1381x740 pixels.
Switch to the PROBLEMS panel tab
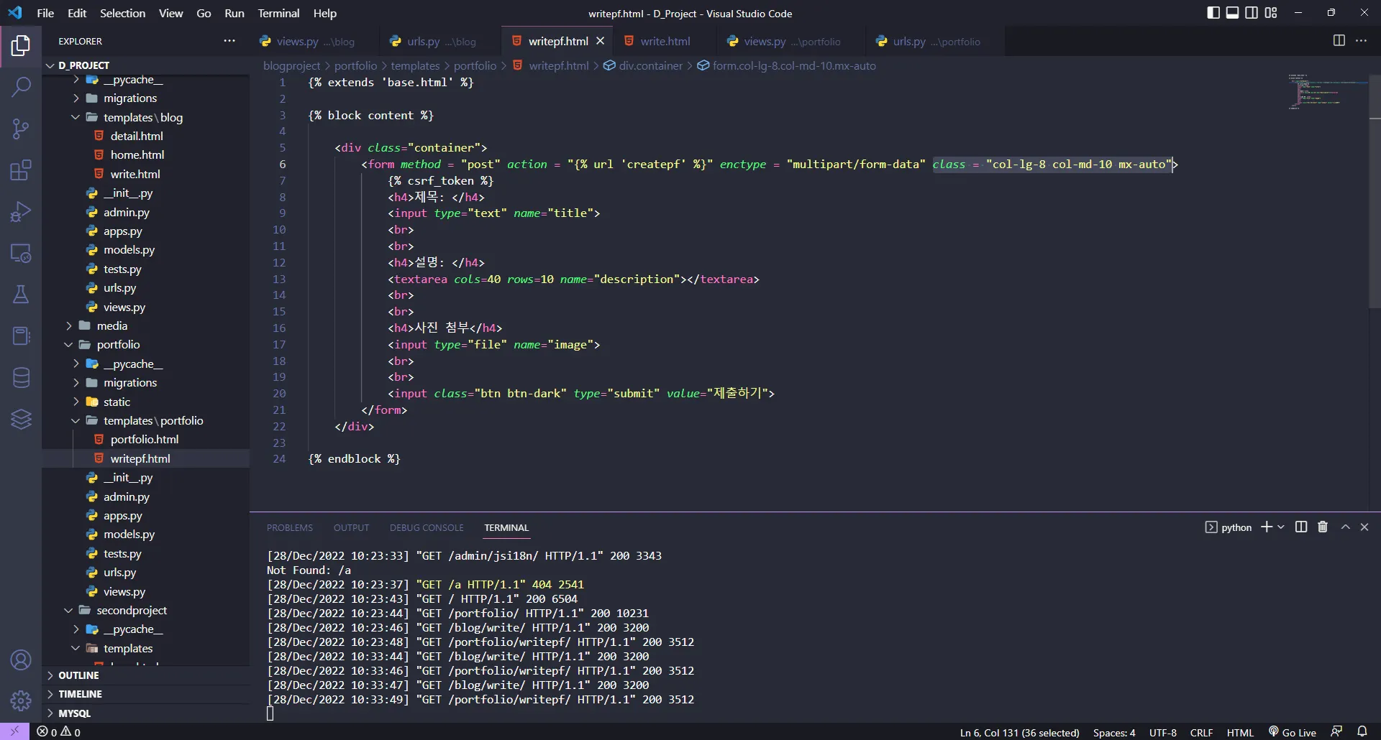289,528
